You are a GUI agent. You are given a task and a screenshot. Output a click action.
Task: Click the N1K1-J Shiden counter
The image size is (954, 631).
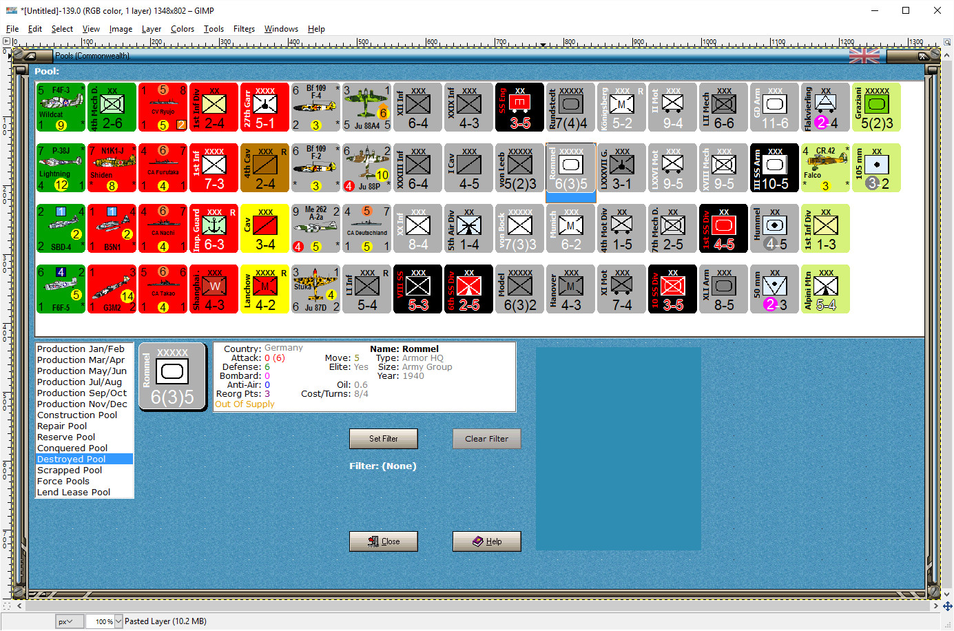point(112,168)
